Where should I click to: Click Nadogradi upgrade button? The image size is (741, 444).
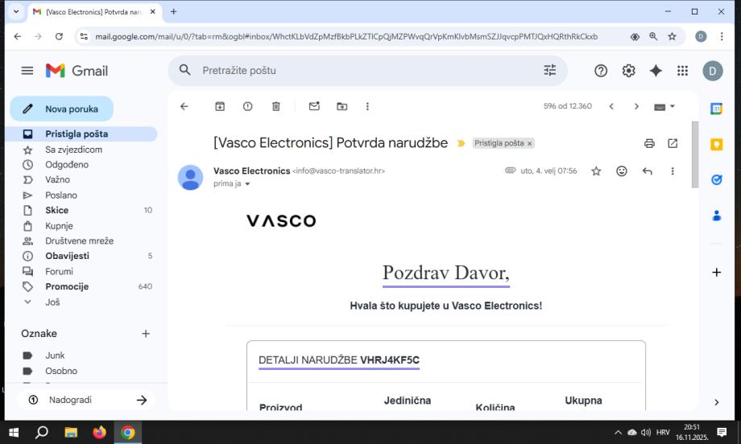(87, 400)
